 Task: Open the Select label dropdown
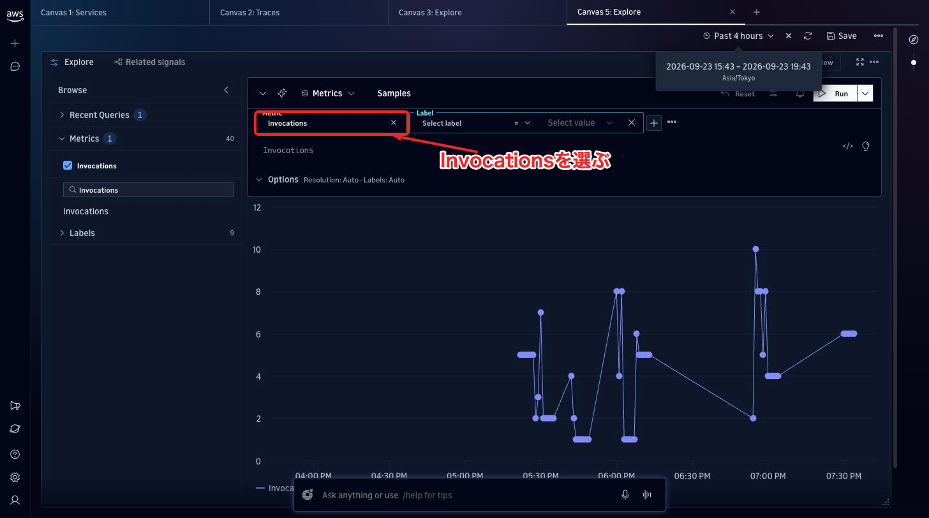tap(461, 123)
